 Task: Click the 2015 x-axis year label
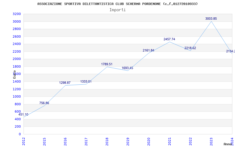click(44, 141)
